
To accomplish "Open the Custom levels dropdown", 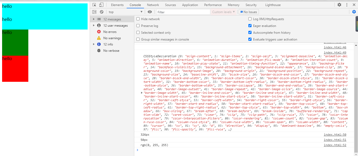I will [223, 12].
